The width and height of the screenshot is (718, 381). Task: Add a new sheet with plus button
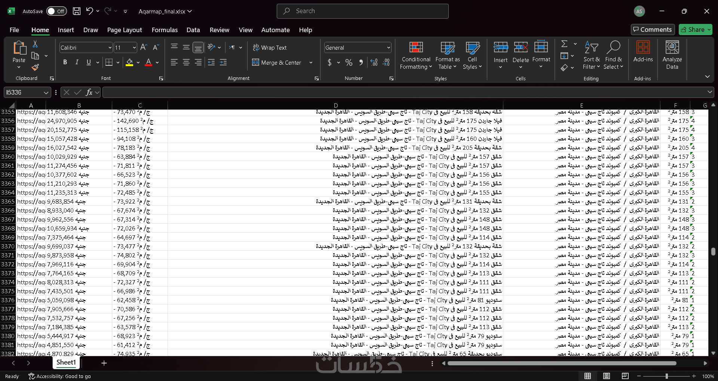[104, 363]
